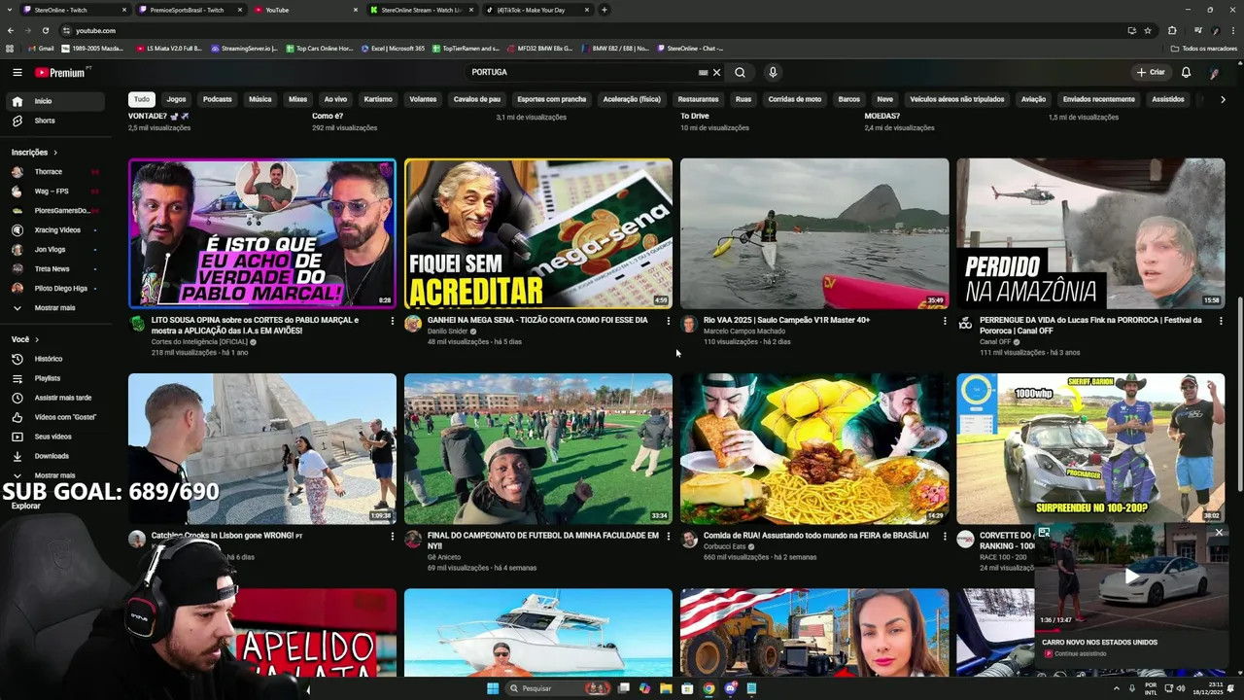Open options for Rio VAA 2025 video
This screenshot has width=1244, height=700.
pyautogui.click(x=945, y=321)
